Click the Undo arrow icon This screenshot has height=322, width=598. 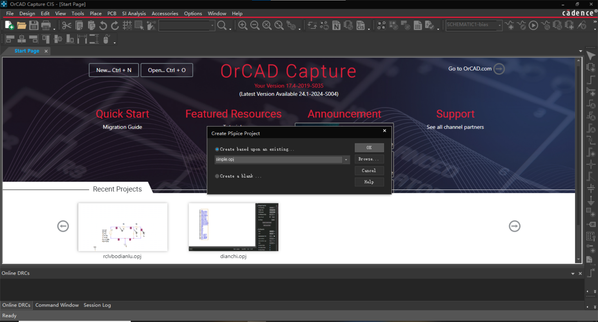tap(103, 25)
